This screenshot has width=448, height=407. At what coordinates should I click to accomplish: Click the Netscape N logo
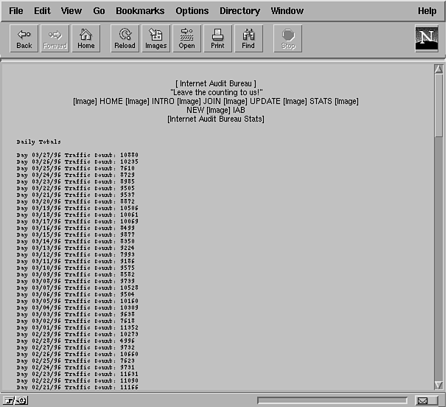pos(426,38)
